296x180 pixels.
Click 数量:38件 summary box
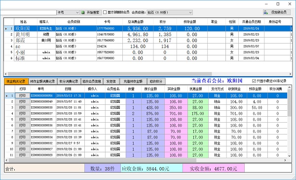click(103, 169)
